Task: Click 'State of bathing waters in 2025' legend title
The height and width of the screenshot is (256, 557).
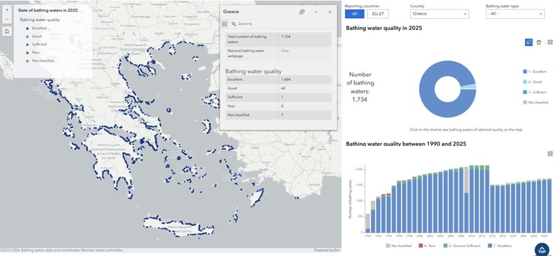Action: pyautogui.click(x=48, y=10)
